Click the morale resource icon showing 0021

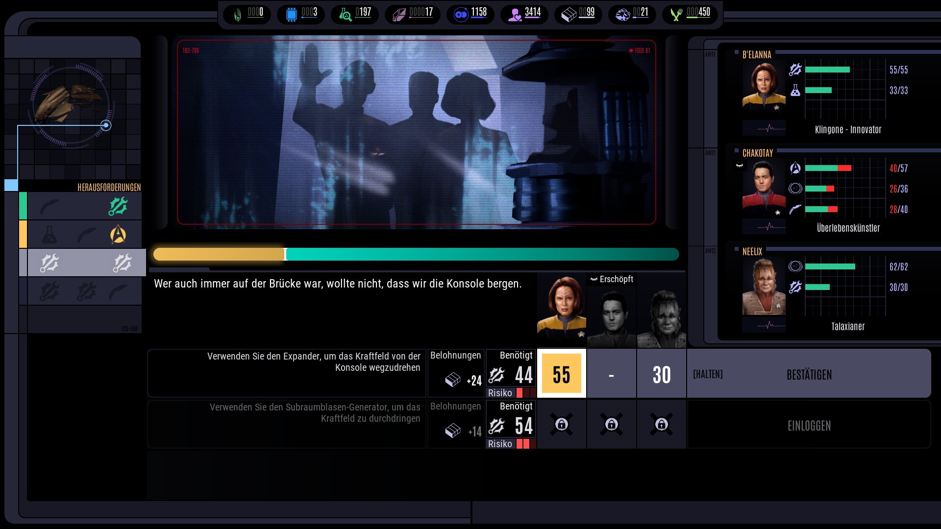[x=623, y=14]
